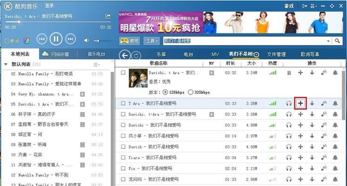
Task: Open the main menu dropdown in title bar
Action: click(314, 6)
